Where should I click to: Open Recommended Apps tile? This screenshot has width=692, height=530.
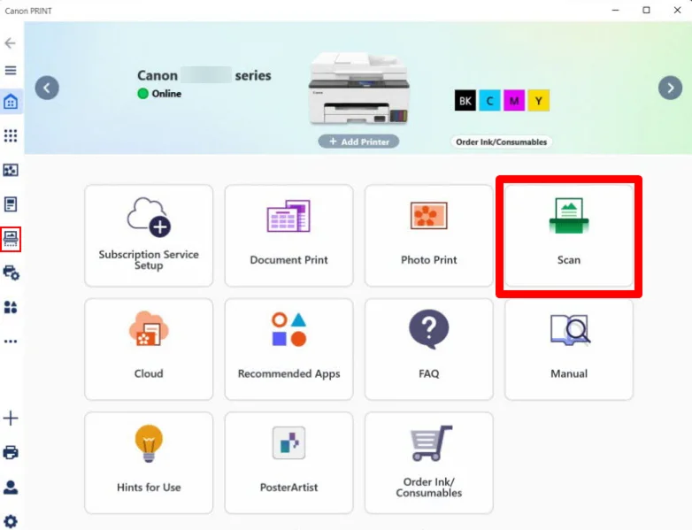pyautogui.click(x=288, y=349)
